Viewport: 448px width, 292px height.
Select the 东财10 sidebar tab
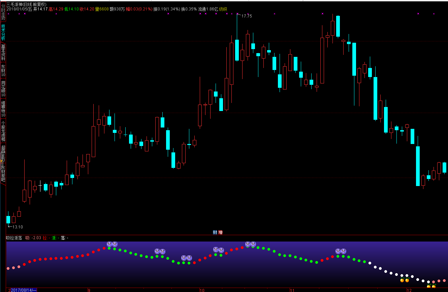pos(3,70)
